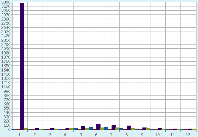Select the olive bar in category 12
Screen dimensions: 198x137
[194, 129]
